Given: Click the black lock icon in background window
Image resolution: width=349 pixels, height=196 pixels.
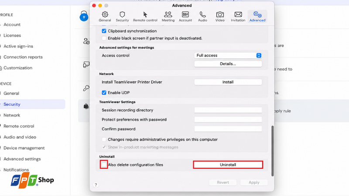Looking at the screenshot, I should click(x=86, y=106).
